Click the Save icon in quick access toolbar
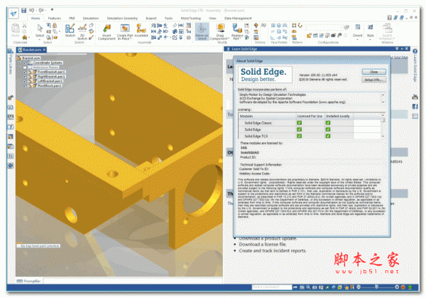The height and width of the screenshot is (298, 426). 24,11
